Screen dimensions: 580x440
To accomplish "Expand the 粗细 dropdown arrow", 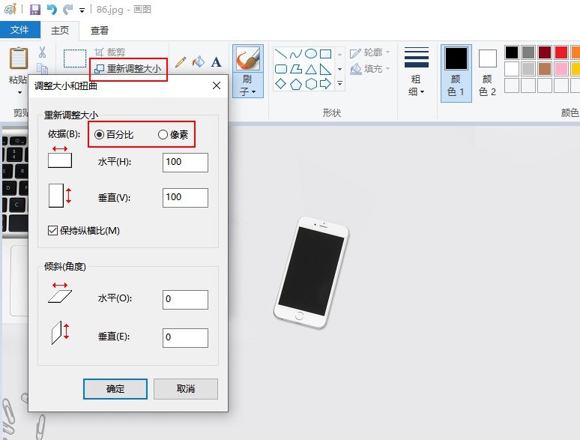I will (422, 91).
